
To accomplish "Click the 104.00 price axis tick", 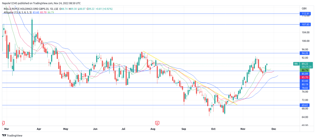I will pyautogui.click(x=305, y=32).
